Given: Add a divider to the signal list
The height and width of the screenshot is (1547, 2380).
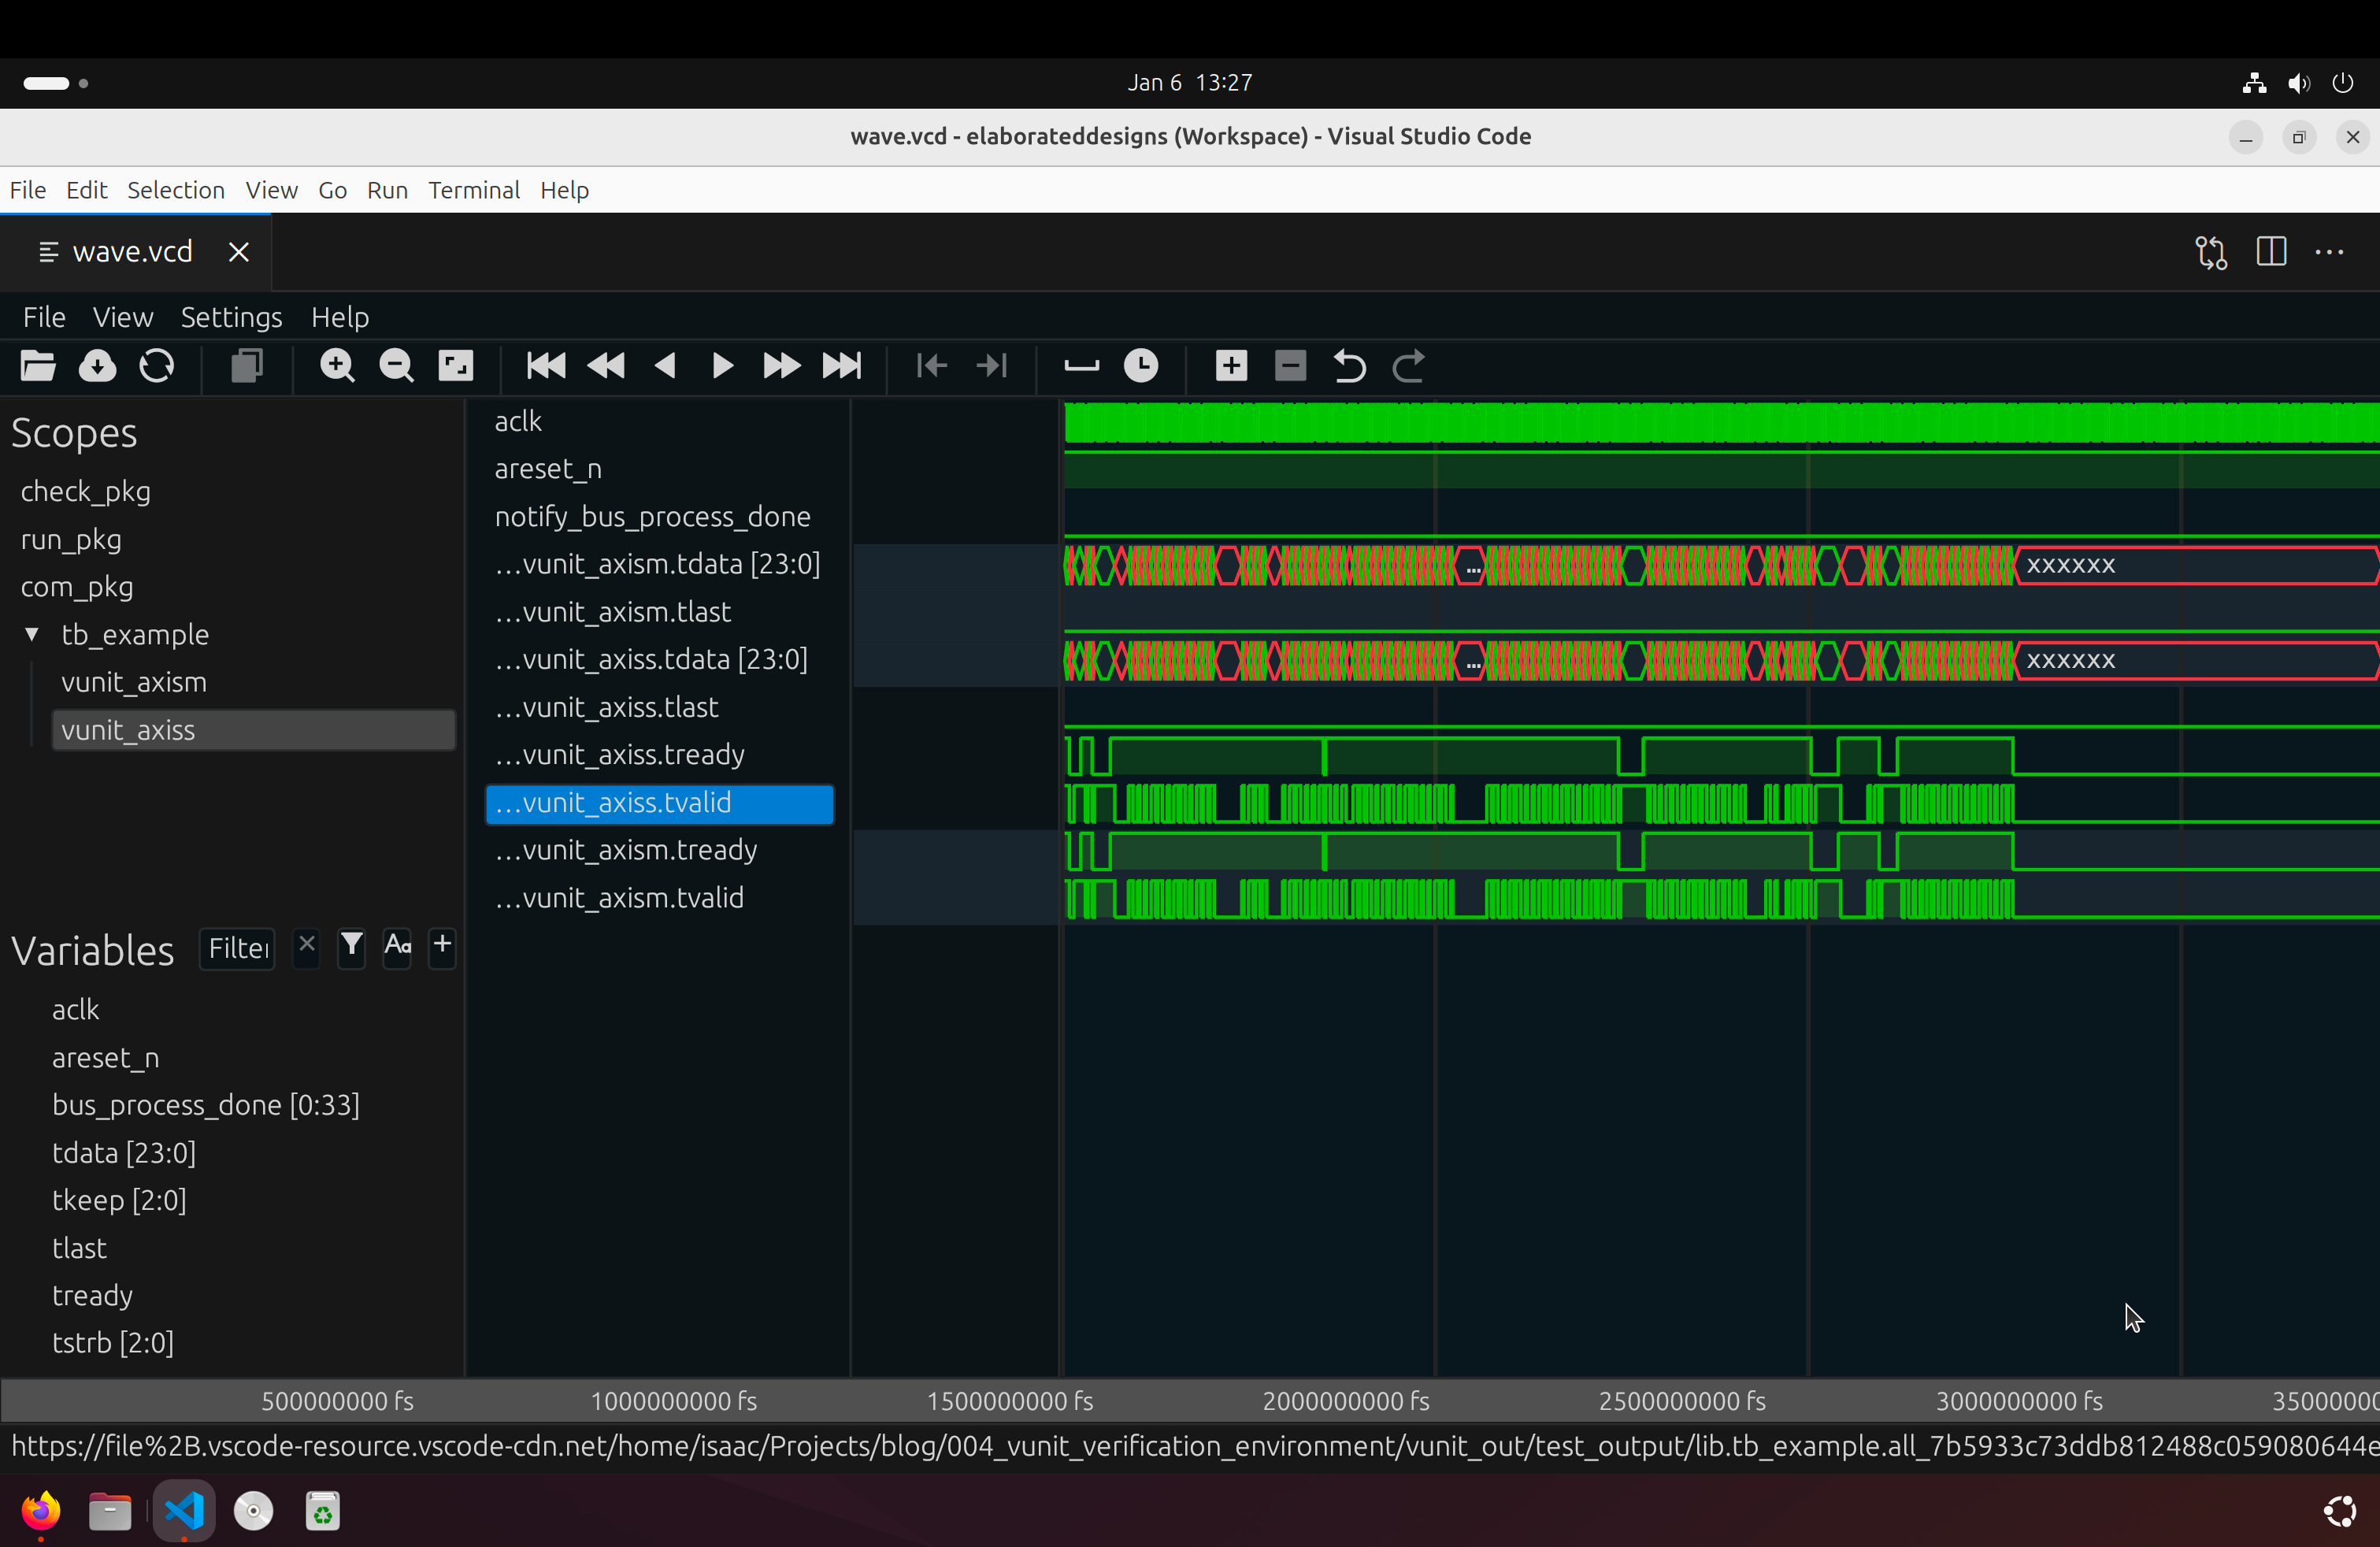Looking at the screenshot, I should (1082, 366).
